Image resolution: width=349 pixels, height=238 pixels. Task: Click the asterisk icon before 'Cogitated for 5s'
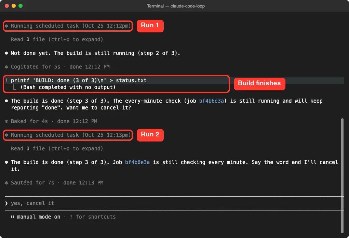pyautogui.click(x=6, y=67)
